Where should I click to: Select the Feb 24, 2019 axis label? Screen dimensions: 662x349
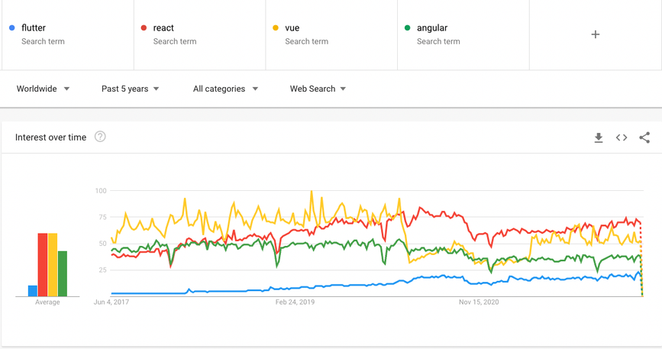295,302
